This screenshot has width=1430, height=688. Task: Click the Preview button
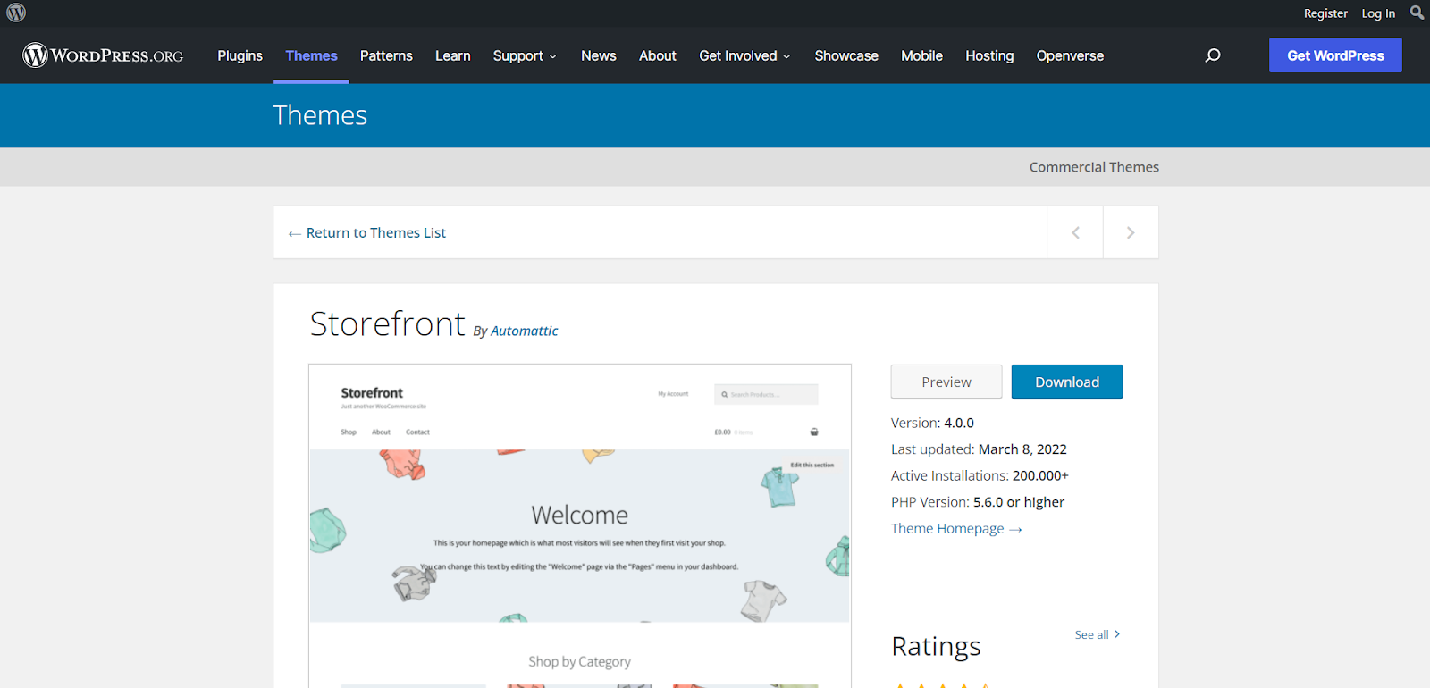click(946, 382)
